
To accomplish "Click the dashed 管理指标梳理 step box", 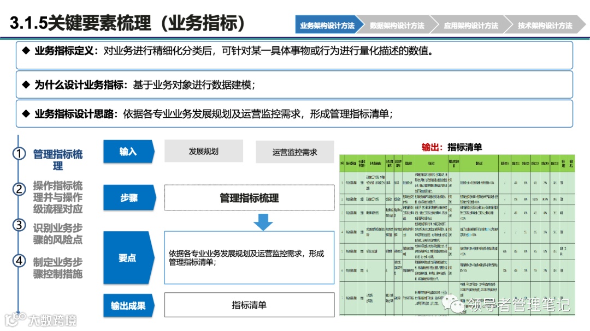I will coord(249,197).
